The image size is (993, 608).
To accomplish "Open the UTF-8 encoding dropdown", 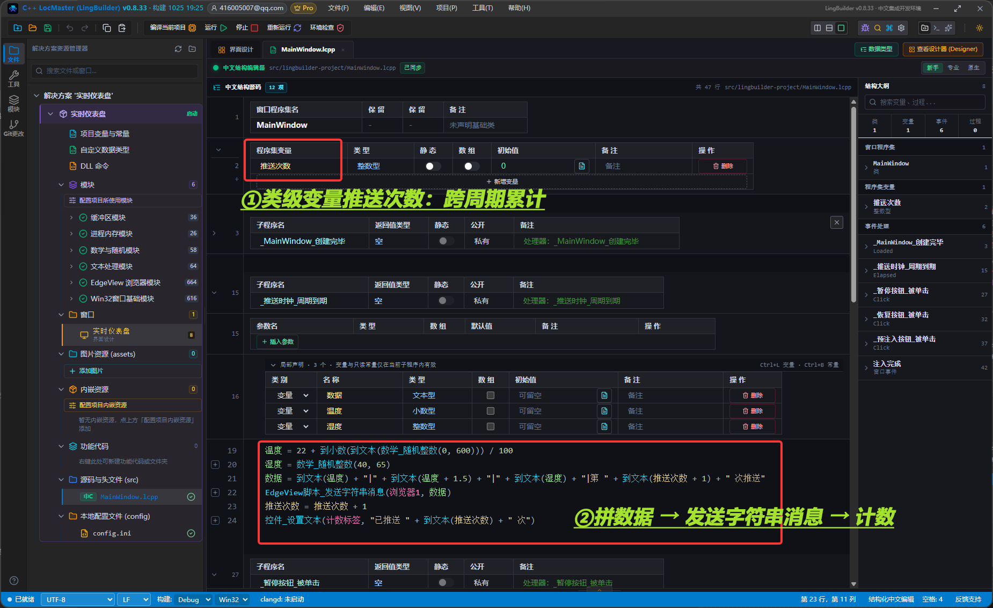I will pos(78,599).
